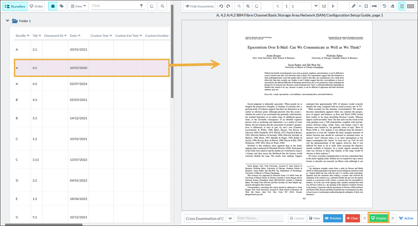
Task: Select the row dated 18/06/2025
Action: coord(92,199)
